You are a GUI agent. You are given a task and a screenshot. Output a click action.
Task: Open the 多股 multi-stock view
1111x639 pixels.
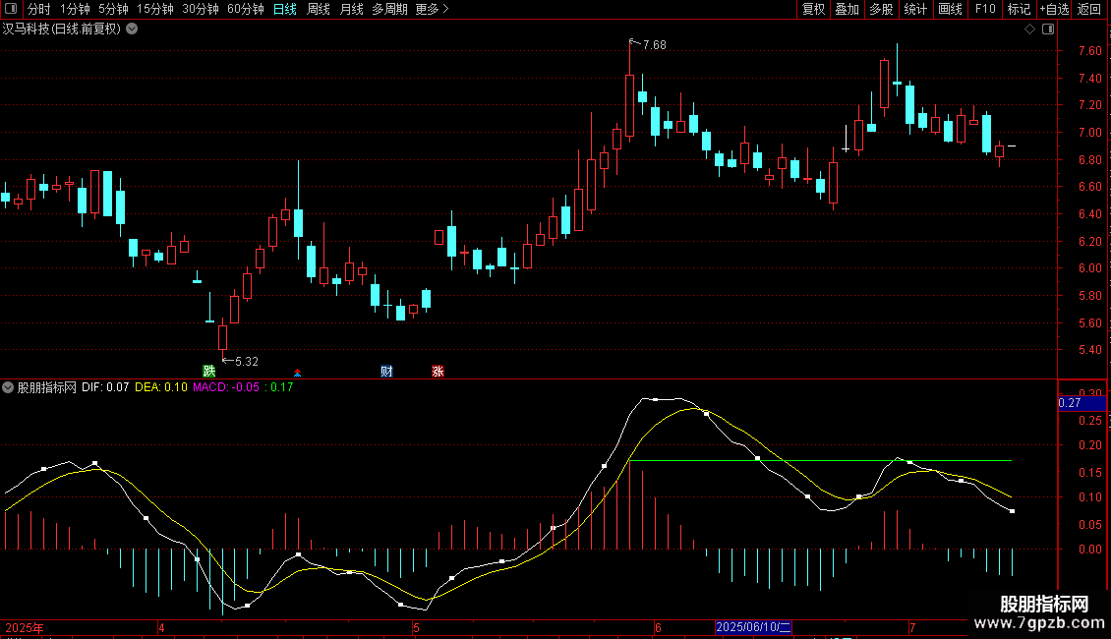882,9
